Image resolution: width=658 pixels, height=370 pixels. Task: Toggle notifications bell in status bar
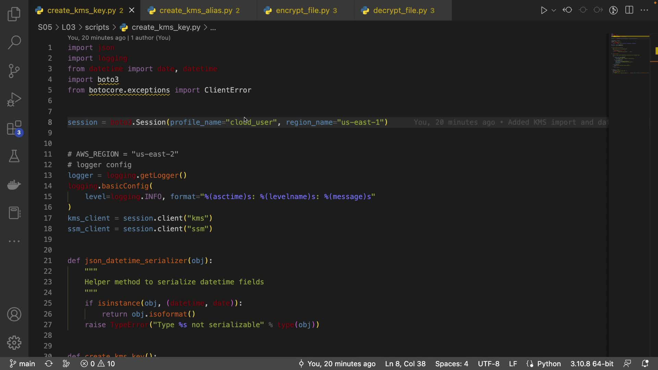tap(645, 363)
